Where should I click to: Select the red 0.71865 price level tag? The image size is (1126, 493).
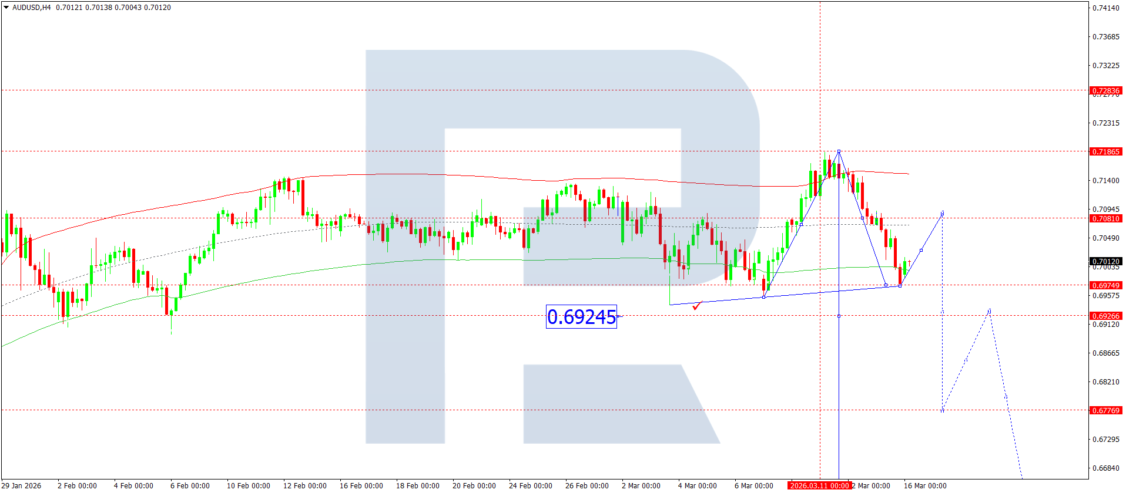pyautogui.click(x=1105, y=151)
